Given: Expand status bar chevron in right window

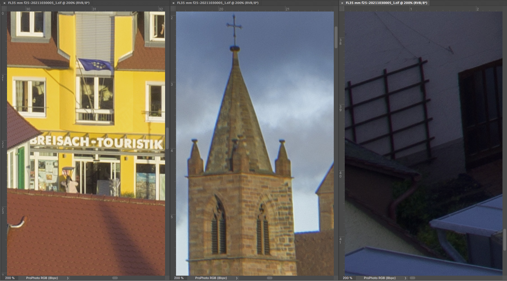Looking at the screenshot, I should (405, 278).
